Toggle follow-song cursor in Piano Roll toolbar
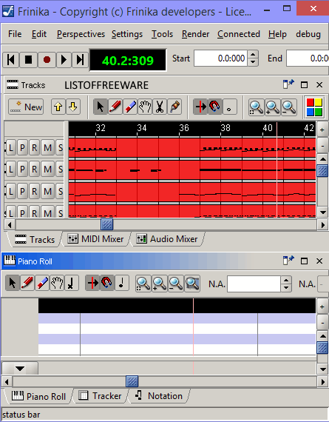 click(x=92, y=283)
